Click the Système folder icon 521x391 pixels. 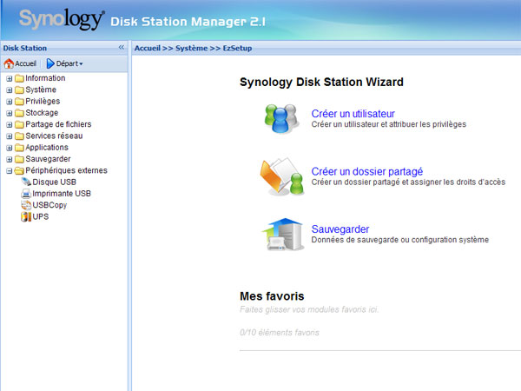(x=20, y=90)
